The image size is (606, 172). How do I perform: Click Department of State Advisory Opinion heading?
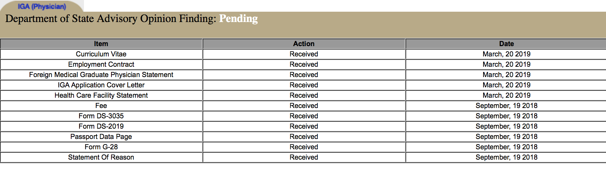[x=111, y=18]
